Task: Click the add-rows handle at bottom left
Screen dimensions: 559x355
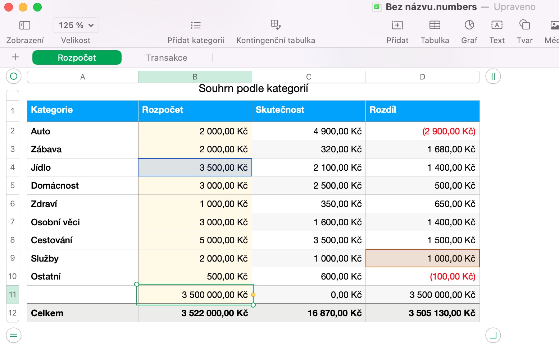Action: [14, 336]
